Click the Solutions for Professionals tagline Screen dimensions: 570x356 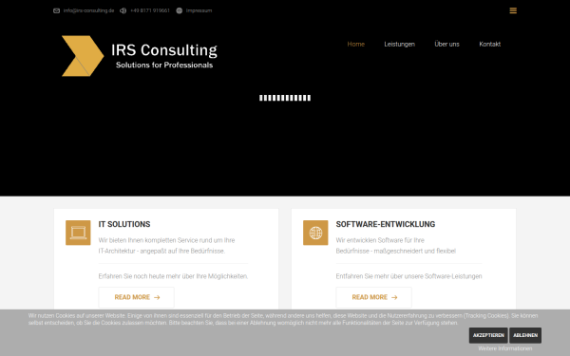coord(164,65)
